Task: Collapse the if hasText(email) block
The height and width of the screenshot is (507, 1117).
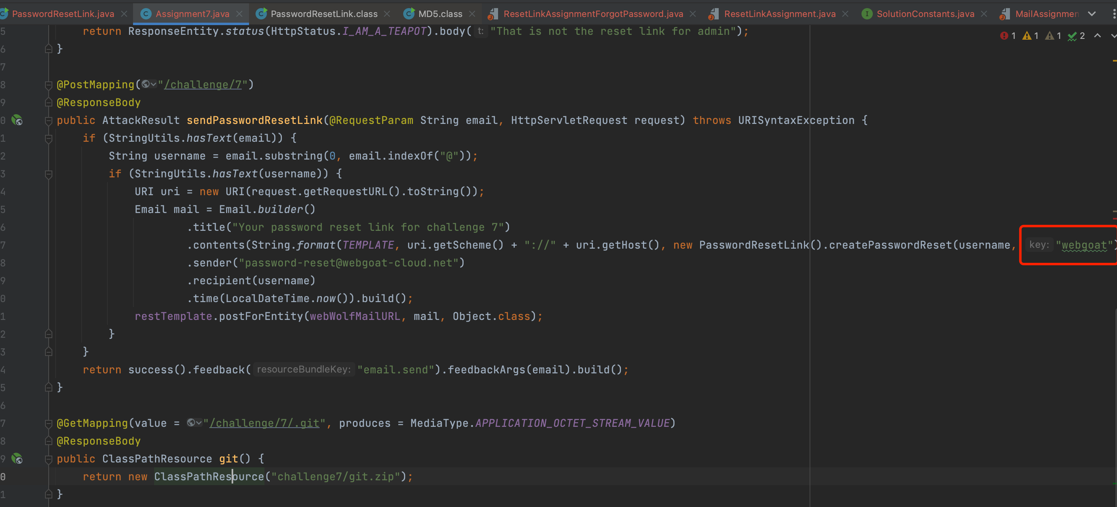Action: coord(49,138)
